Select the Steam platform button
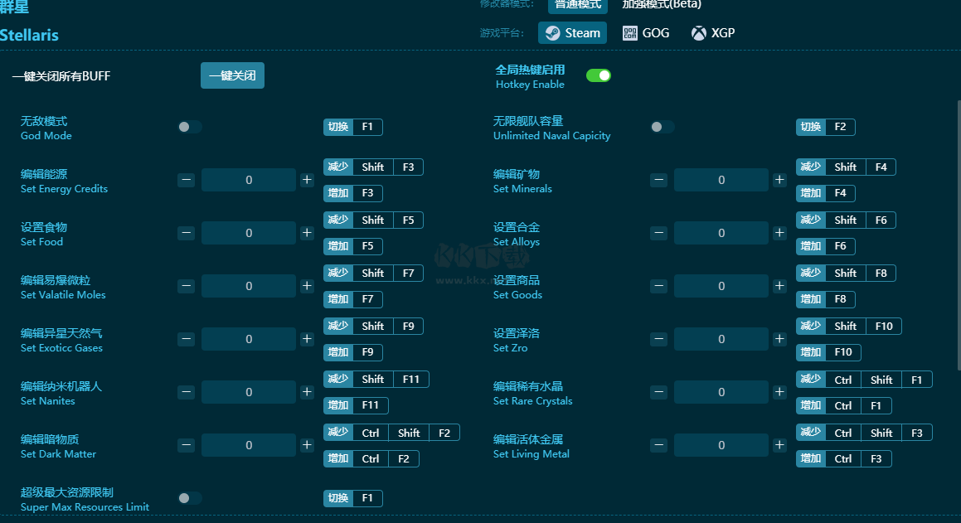The image size is (961, 523). [572, 33]
